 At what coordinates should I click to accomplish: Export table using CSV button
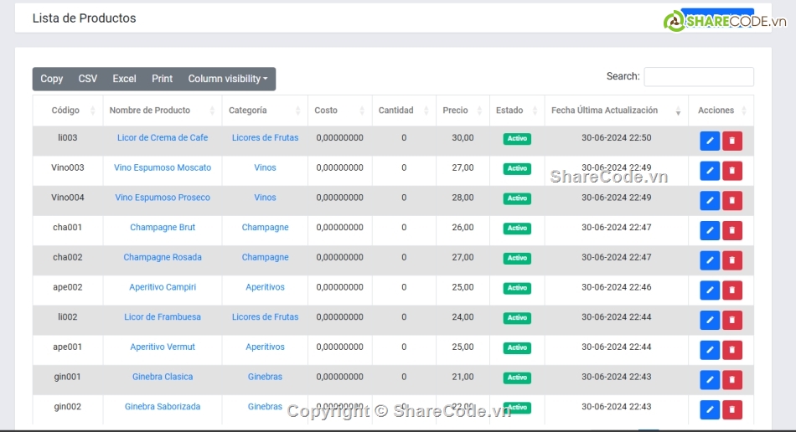click(x=88, y=79)
